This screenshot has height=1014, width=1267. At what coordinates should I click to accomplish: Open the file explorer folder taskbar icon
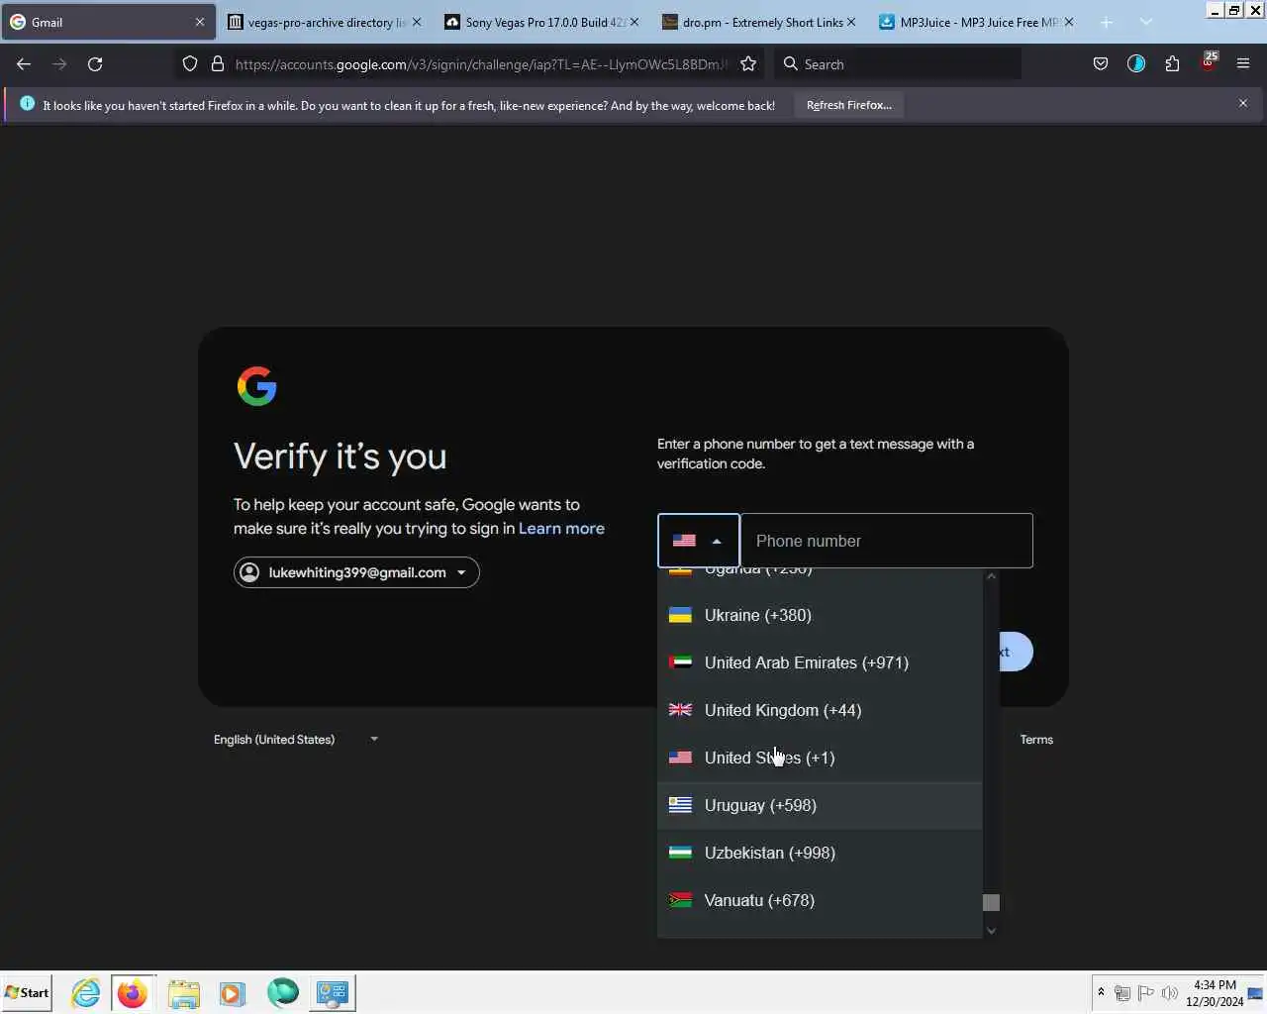[183, 992]
